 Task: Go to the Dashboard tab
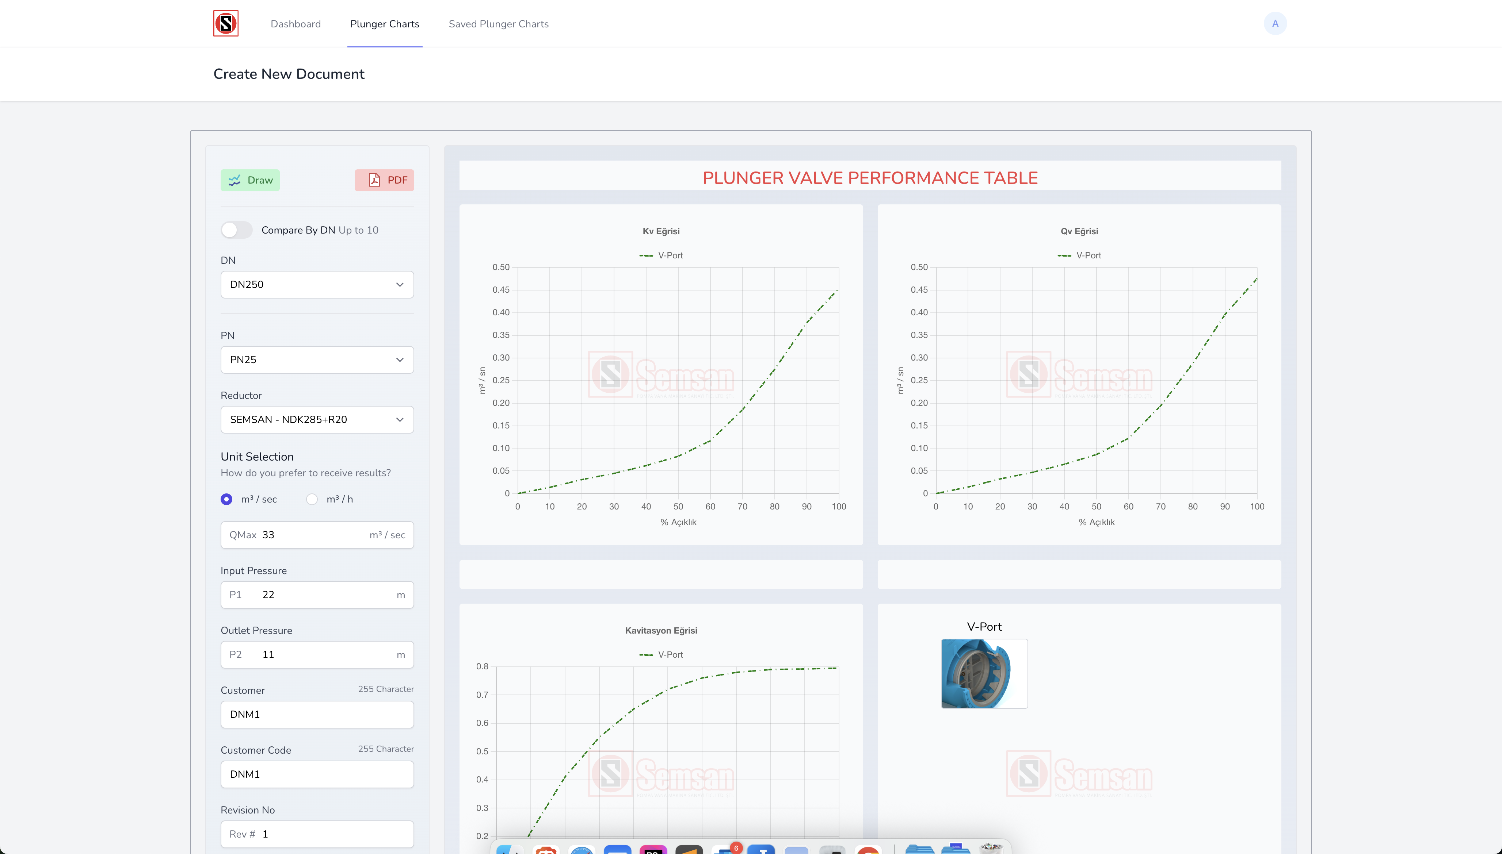[296, 24]
